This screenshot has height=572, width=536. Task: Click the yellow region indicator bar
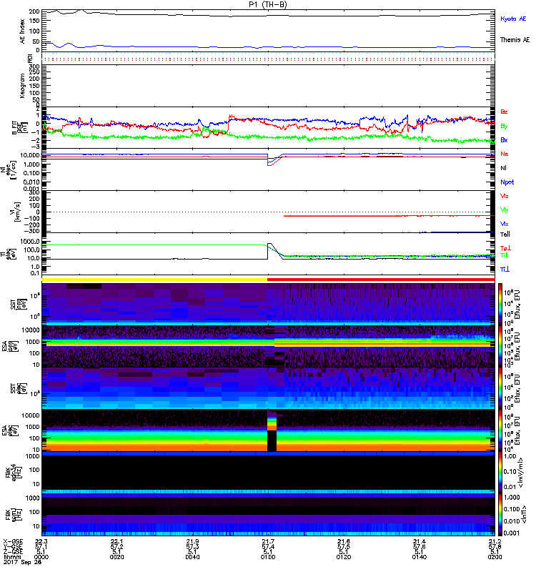pyautogui.click(x=154, y=280)
